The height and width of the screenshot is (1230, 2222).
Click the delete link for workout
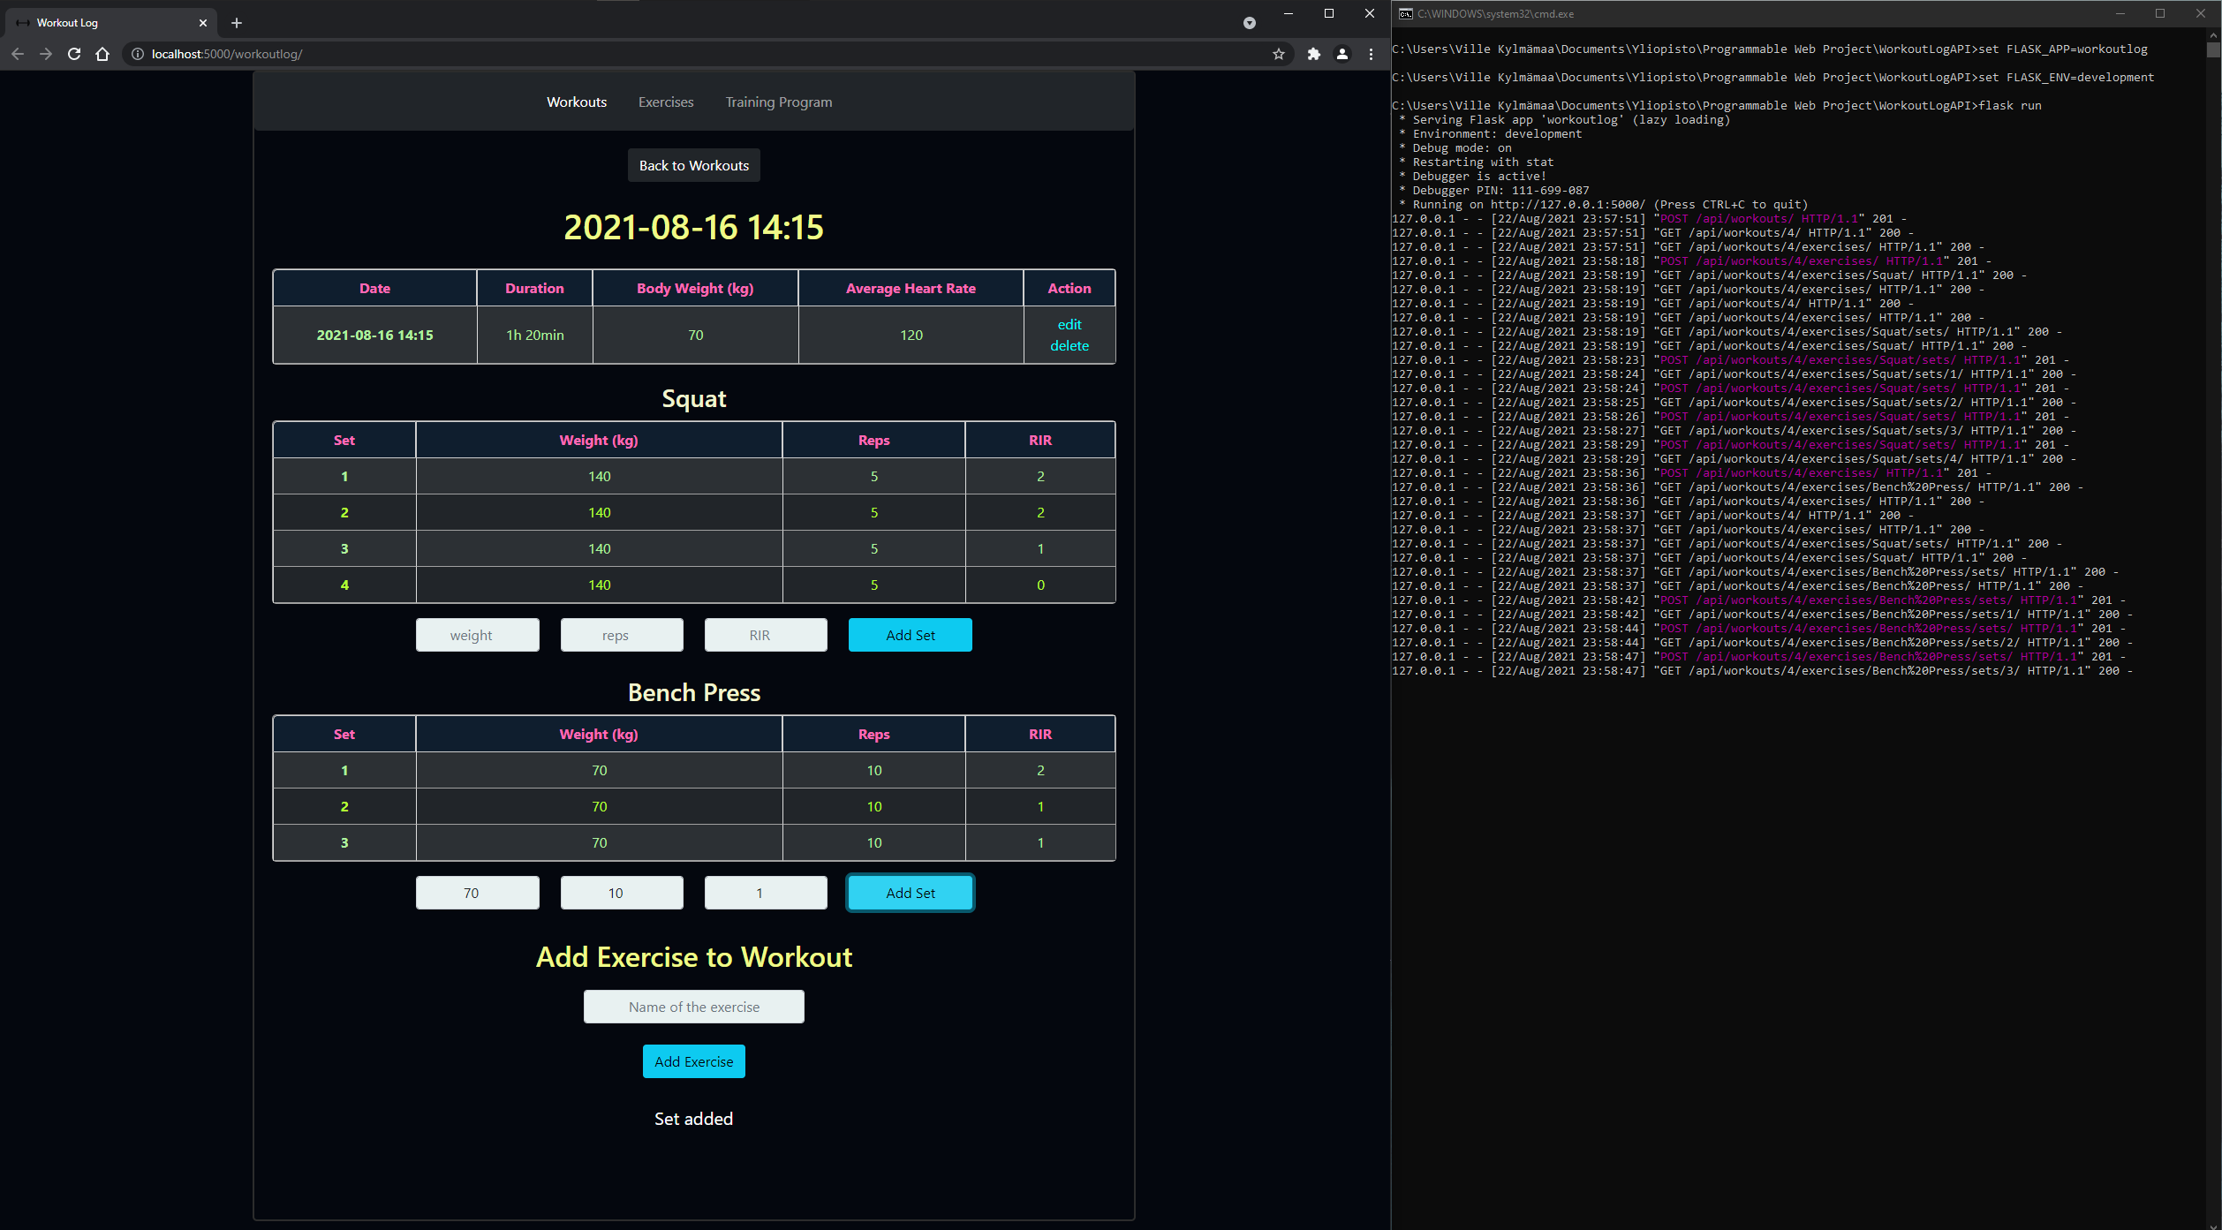point(1069,346)
